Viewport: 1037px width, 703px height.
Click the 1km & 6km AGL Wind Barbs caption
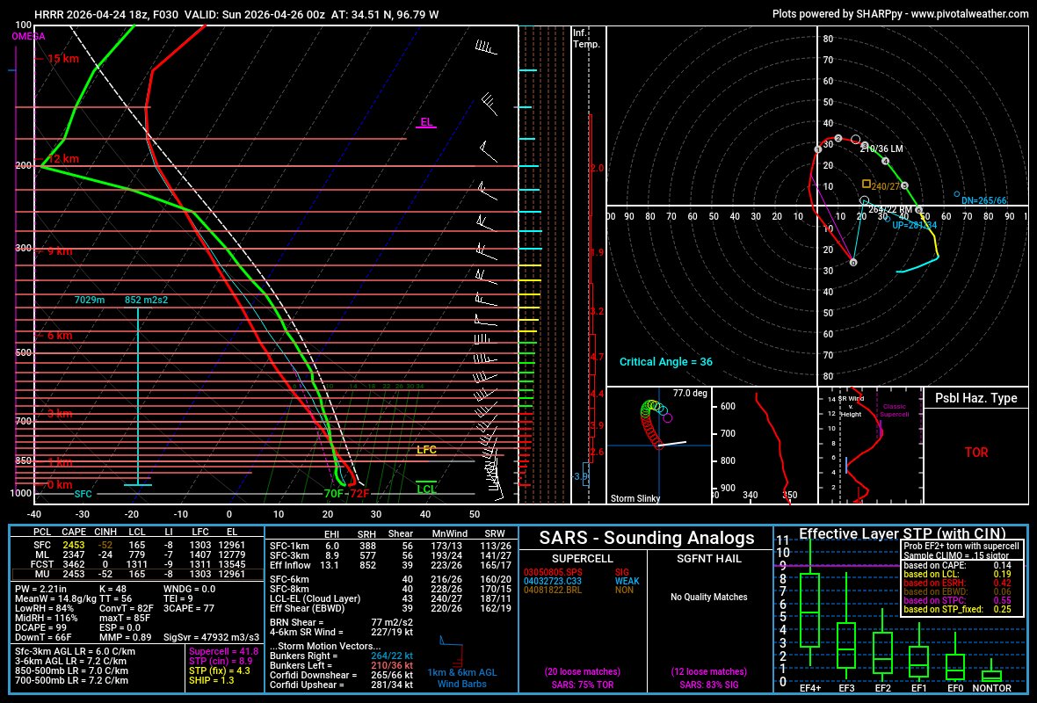(461, 678)
